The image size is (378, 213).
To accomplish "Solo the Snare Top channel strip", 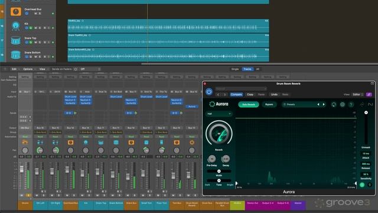I will pos(104,195).
